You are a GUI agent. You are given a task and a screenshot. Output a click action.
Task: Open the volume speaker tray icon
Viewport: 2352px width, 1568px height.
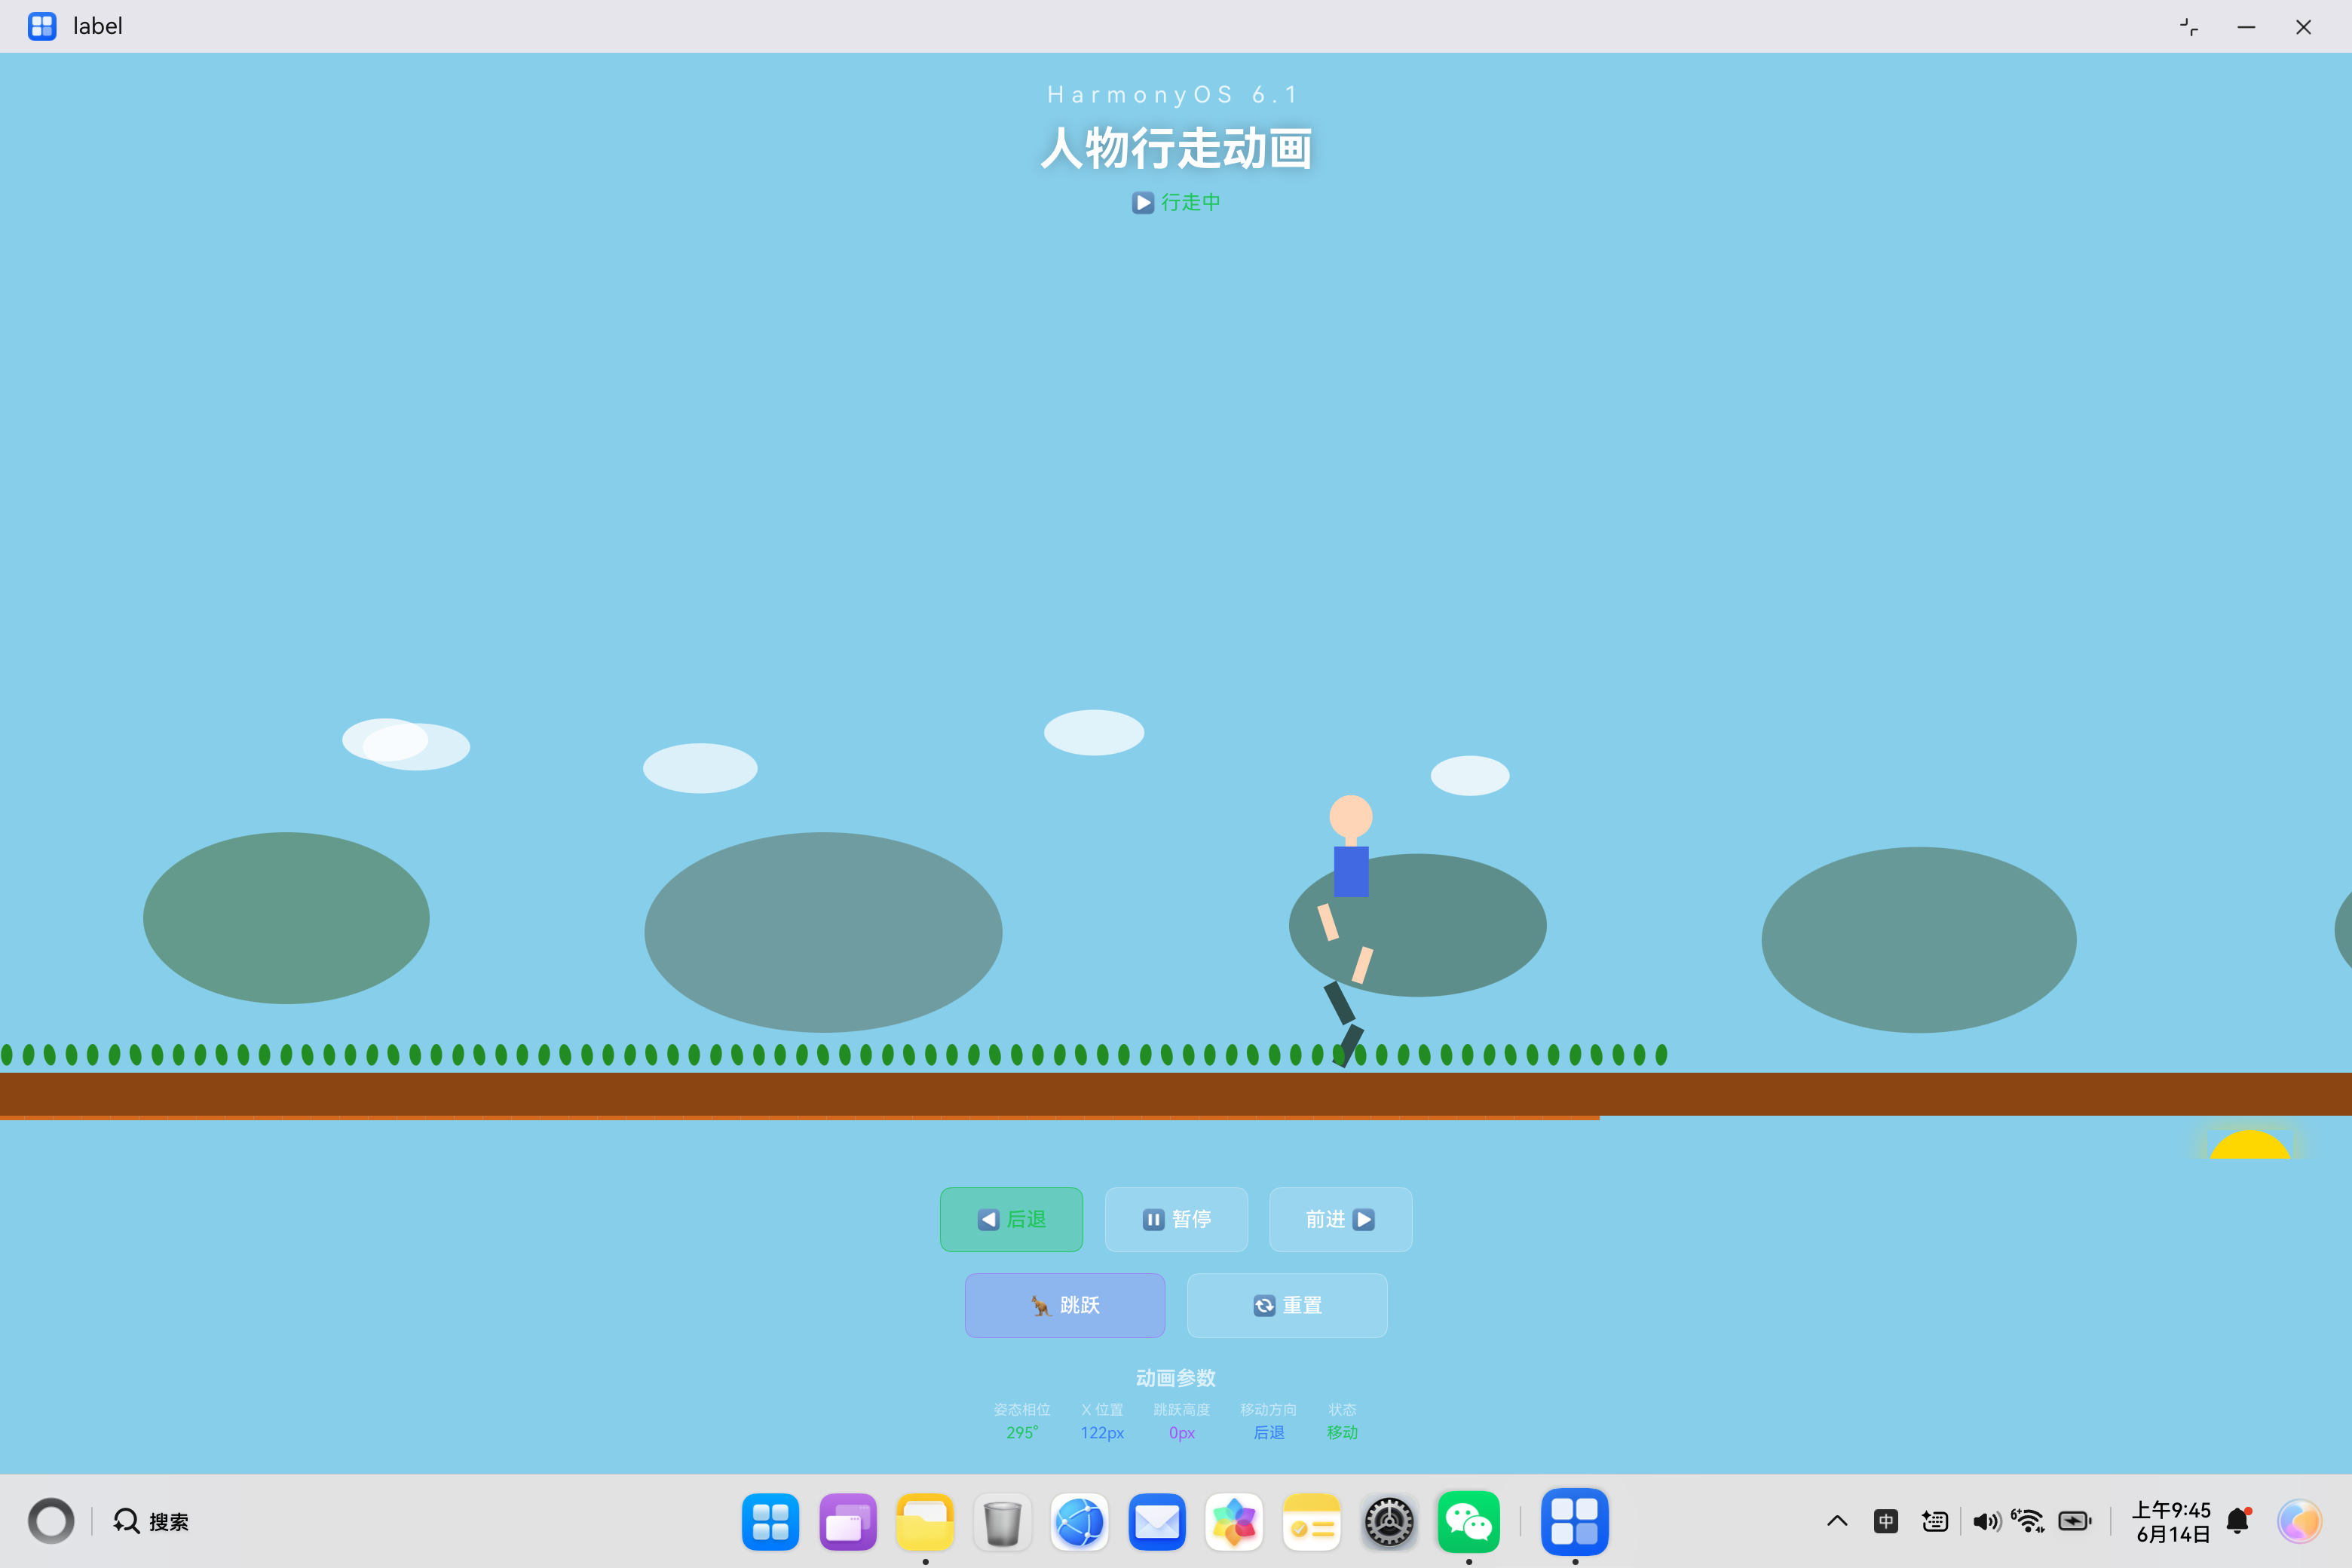tap(1986, 1521)
